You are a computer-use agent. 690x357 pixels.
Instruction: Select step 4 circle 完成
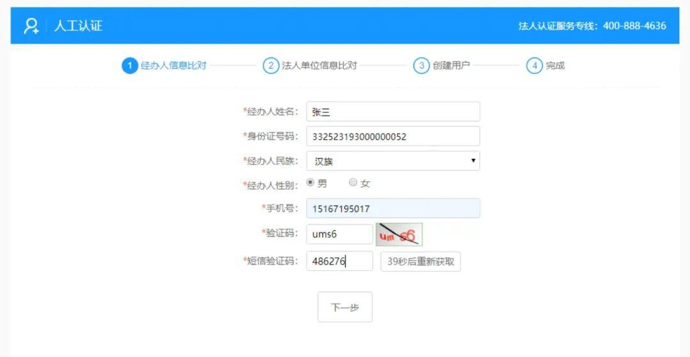tap(534, 66)
